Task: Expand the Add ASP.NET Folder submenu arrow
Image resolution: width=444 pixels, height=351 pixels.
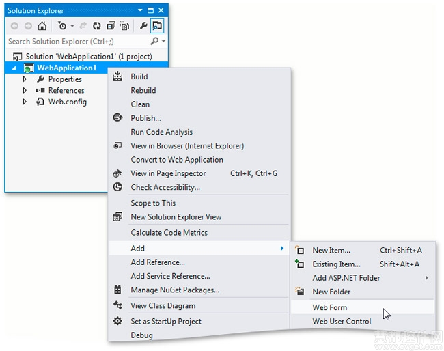Action: point(427,278)
